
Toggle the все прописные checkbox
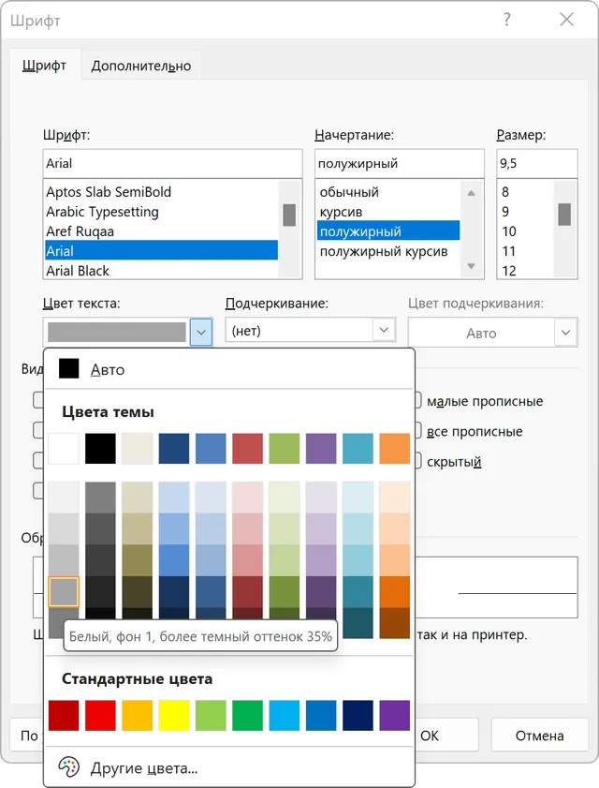pos(417,431)
